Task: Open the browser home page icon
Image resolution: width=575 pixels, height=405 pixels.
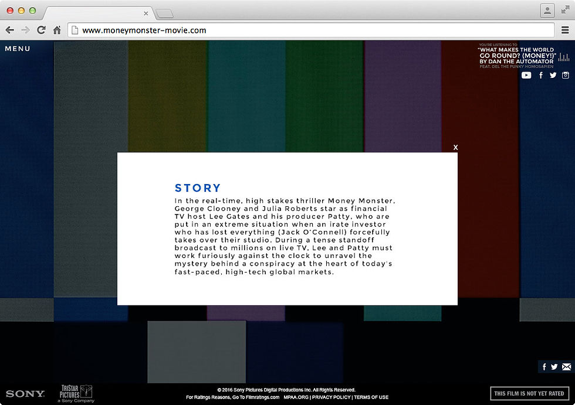Action: tap(57, 30)
